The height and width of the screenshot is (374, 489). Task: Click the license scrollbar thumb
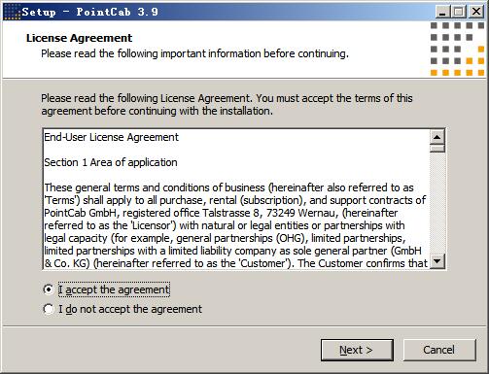click(437, 149)
